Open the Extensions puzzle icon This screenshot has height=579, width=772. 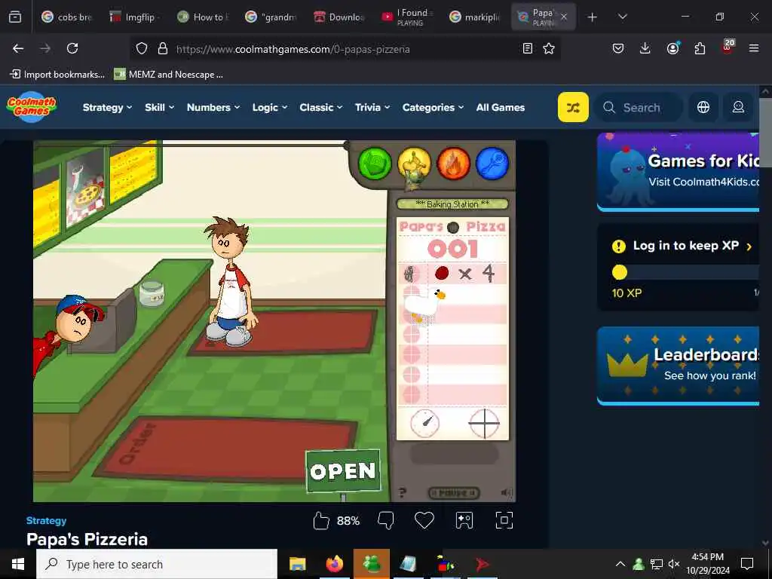(700, 48)
